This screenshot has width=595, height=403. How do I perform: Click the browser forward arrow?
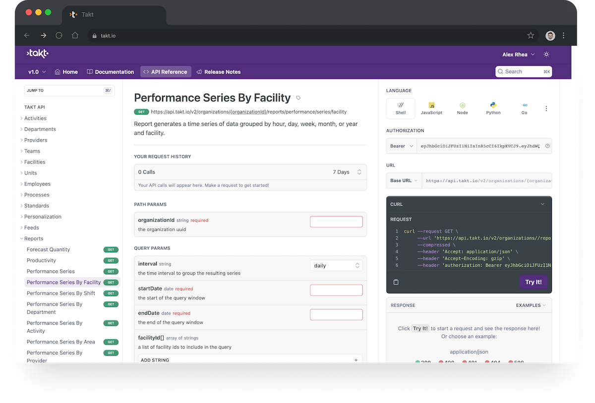pyautogui.click(x=43, y=36)
